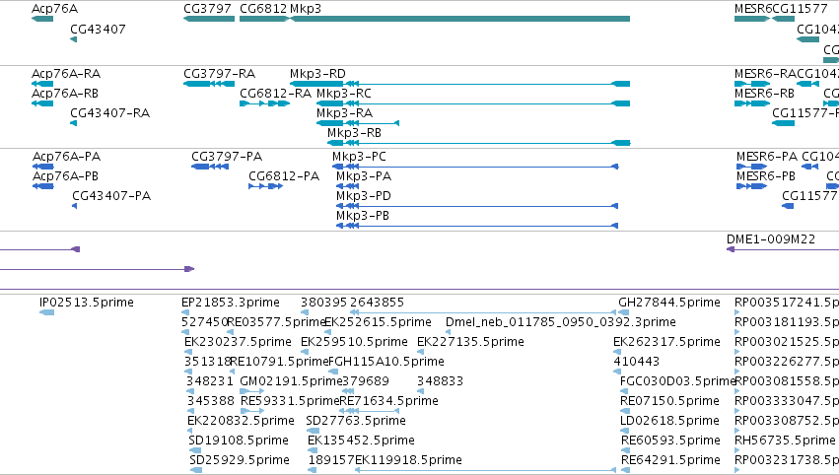
Task: Select the CG3797 gene bar
Action: coord(209,20)
